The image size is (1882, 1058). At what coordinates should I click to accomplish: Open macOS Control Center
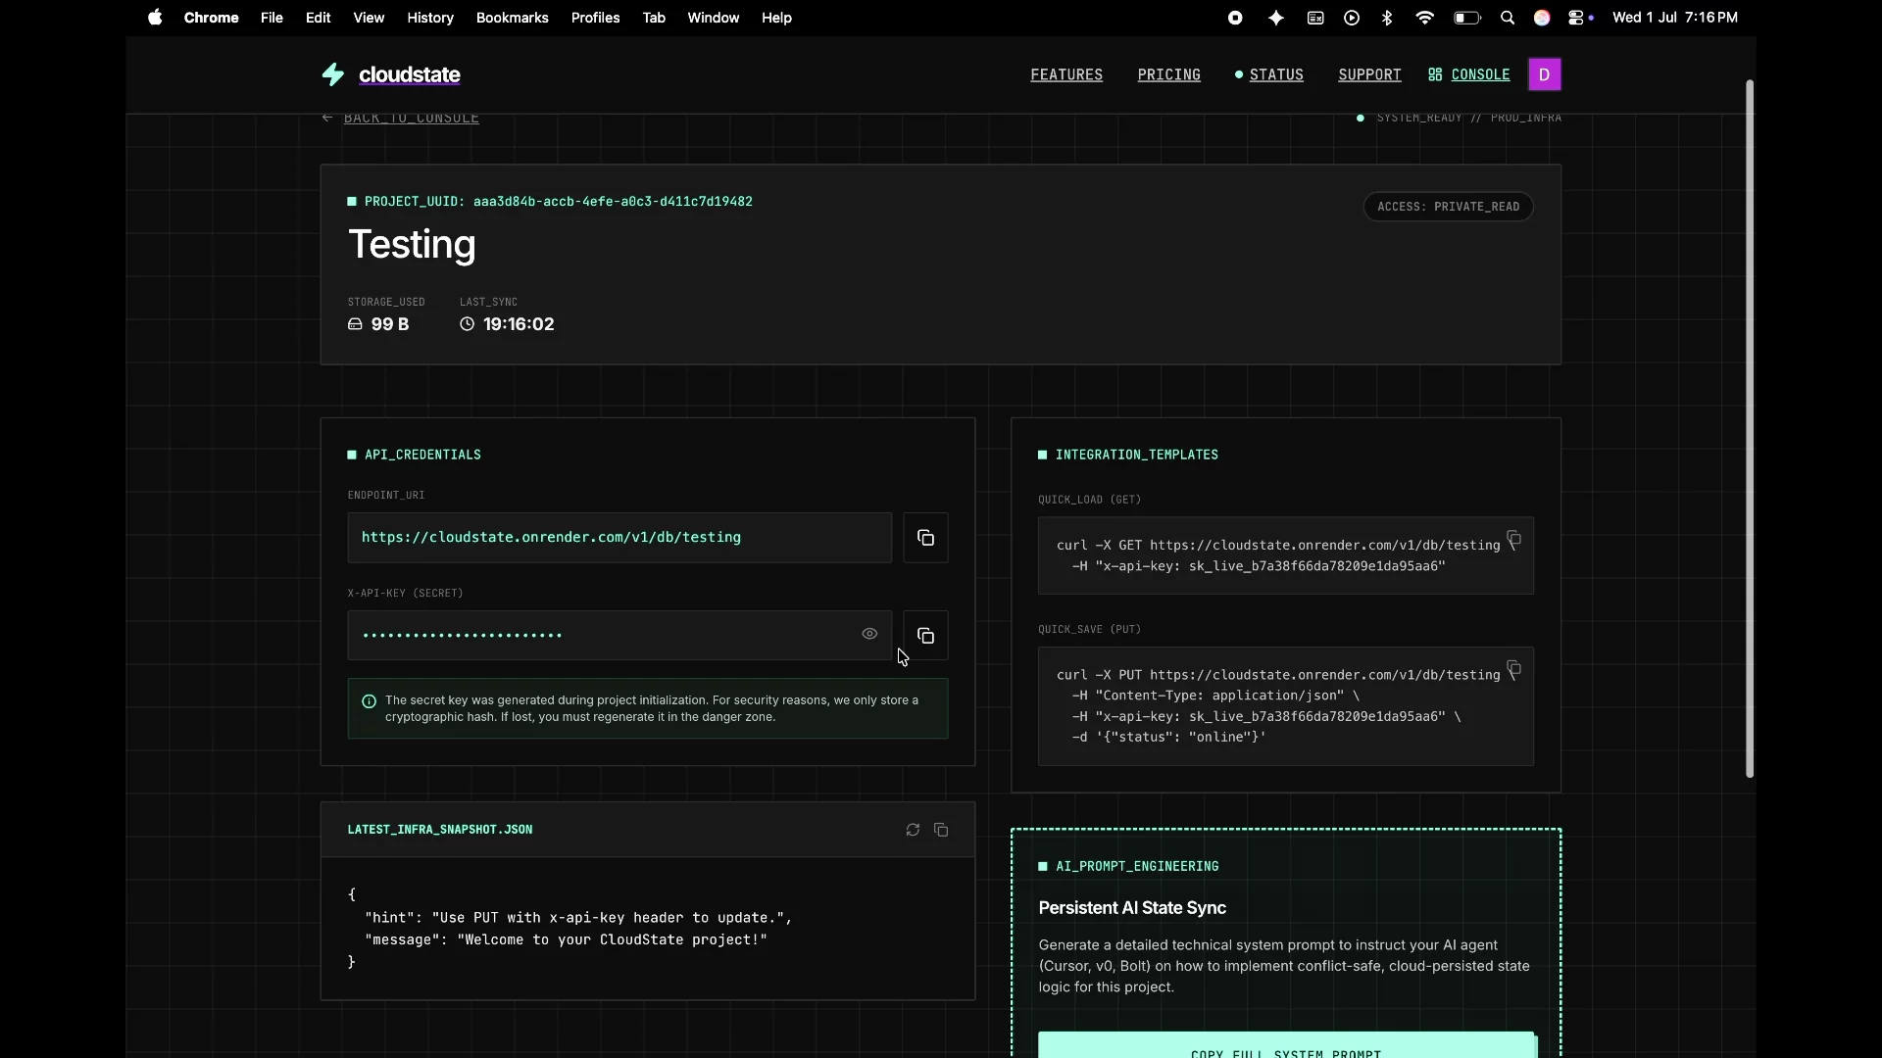(x=1577, y=18)
